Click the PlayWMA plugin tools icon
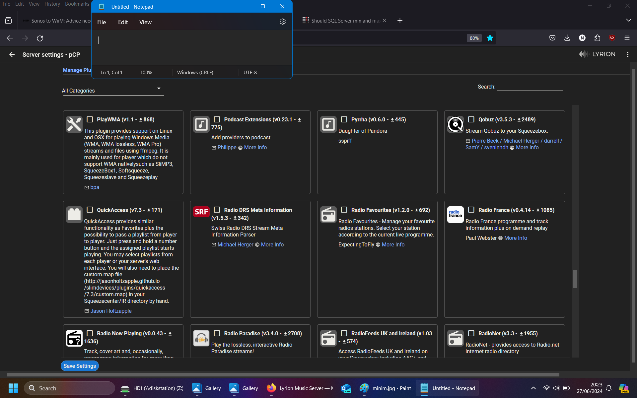637x398 pixels. point(74,124)
